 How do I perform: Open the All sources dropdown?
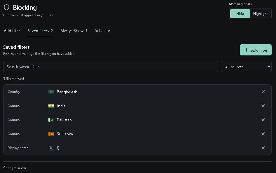(246, 67)
